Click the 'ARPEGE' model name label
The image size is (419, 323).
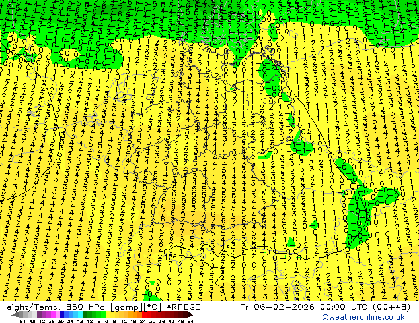click(x=183, y=307)
